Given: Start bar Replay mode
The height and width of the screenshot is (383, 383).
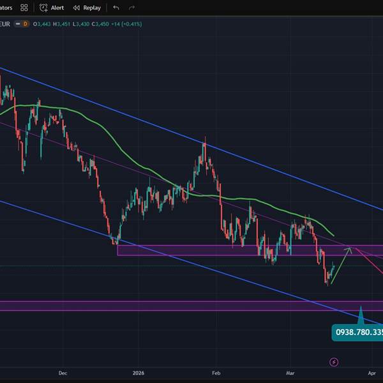Looking at the screenshot, I should (87, 8).
